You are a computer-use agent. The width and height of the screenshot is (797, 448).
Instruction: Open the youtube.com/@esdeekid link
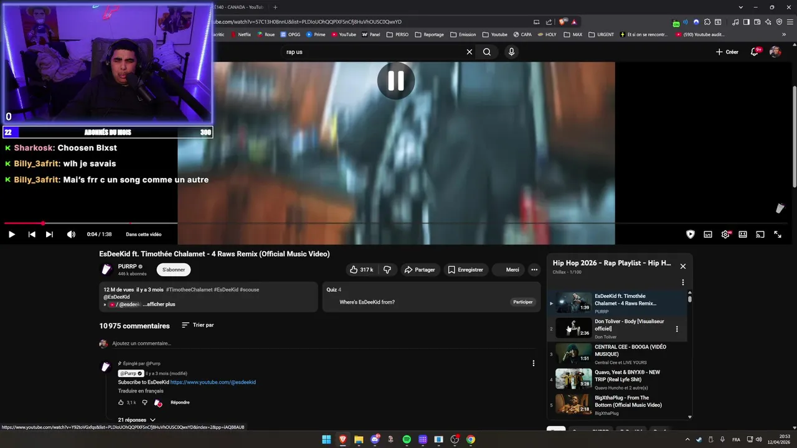(213, 382)
